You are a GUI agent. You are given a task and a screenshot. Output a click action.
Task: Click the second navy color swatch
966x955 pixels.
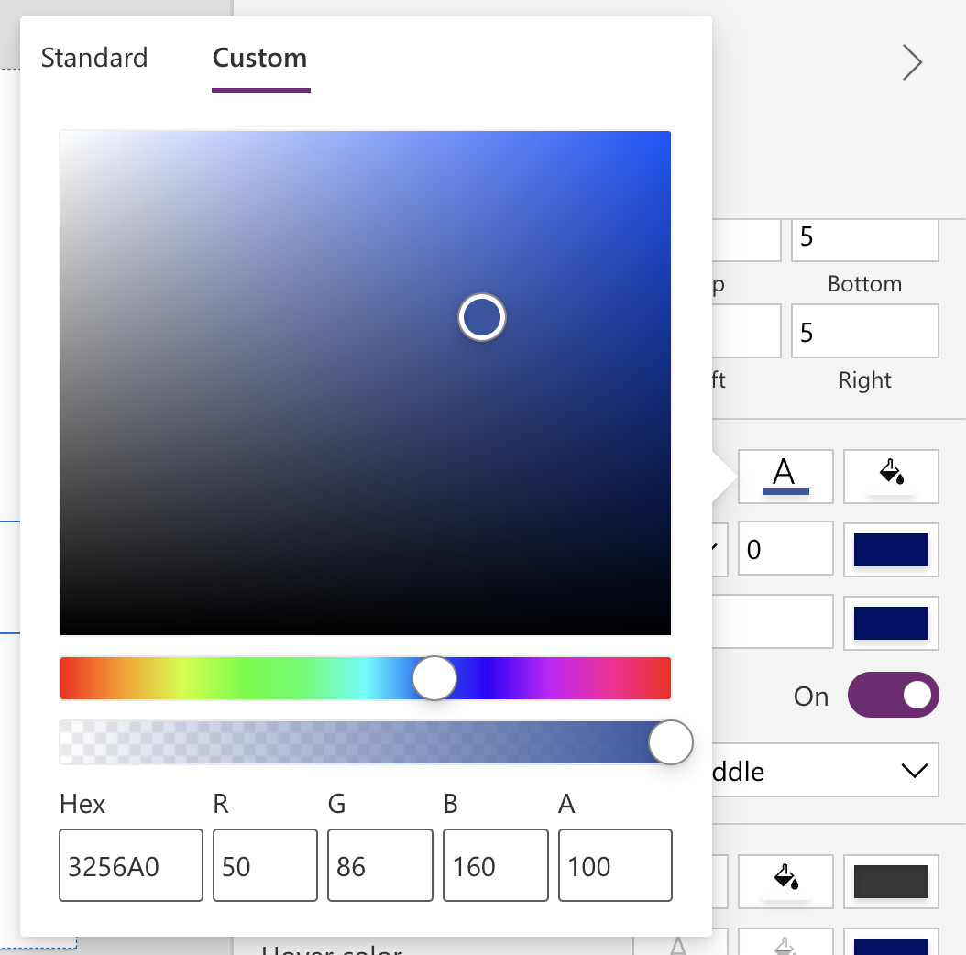click(891, 621)
